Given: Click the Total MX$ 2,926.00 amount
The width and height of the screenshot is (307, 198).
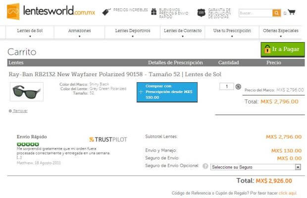Looking at the screenshot, I should pos(274,181).
